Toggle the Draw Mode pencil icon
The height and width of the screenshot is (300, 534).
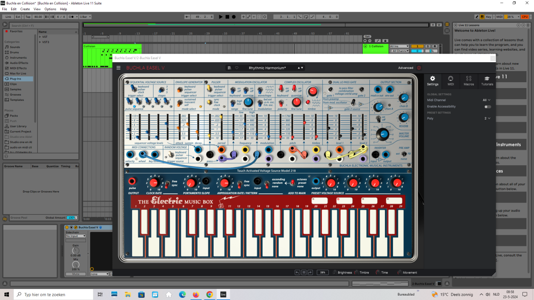click(477, 17)
